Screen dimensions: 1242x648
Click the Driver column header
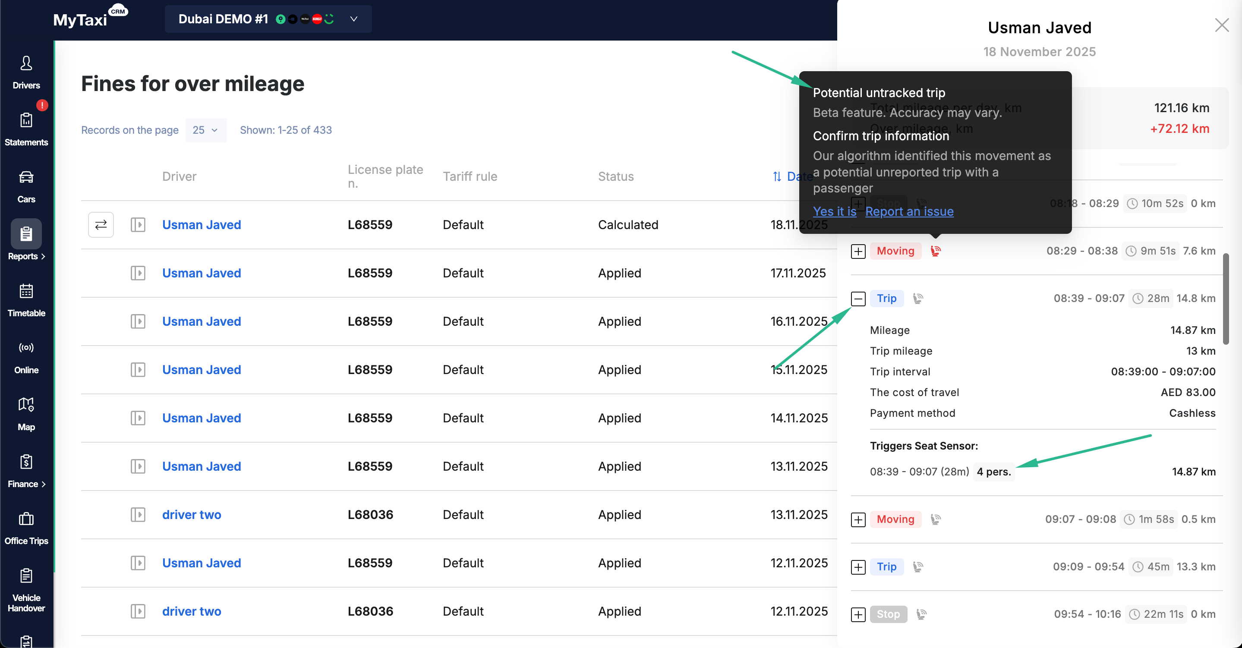pos(180,176)
